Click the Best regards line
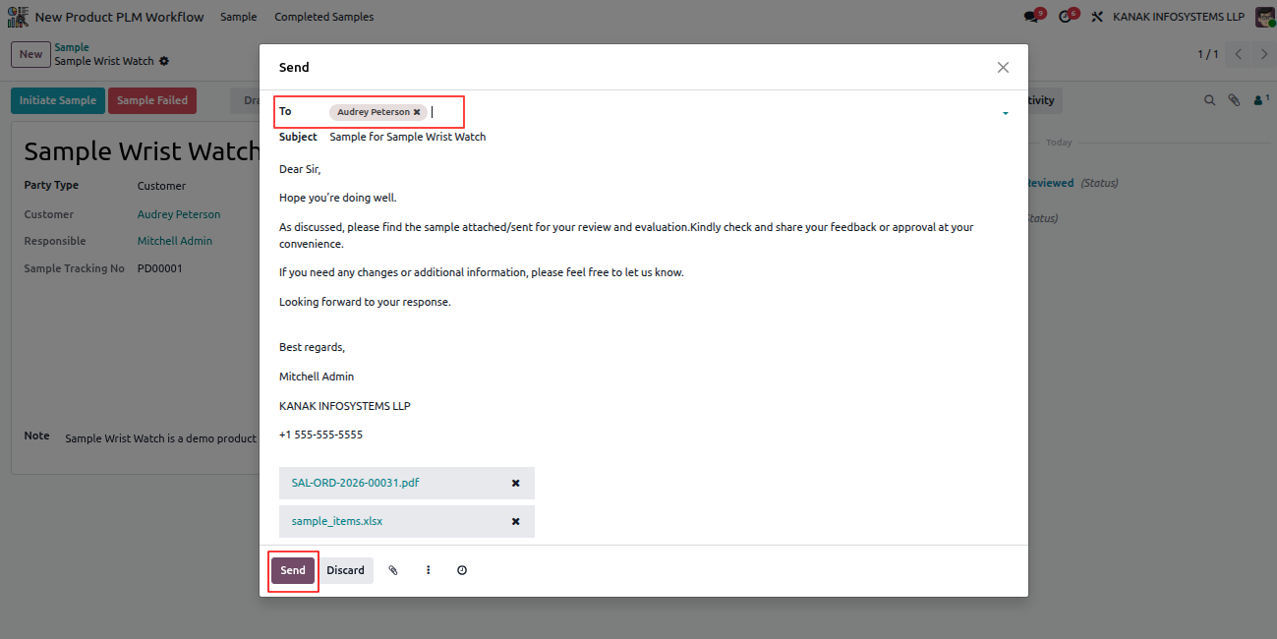1277x639 pixels. [x=313, y=347]
